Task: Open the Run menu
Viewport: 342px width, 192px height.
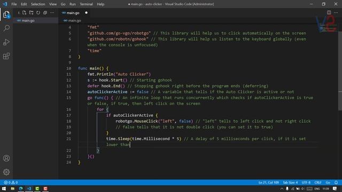Action: [x=73, y=4]
